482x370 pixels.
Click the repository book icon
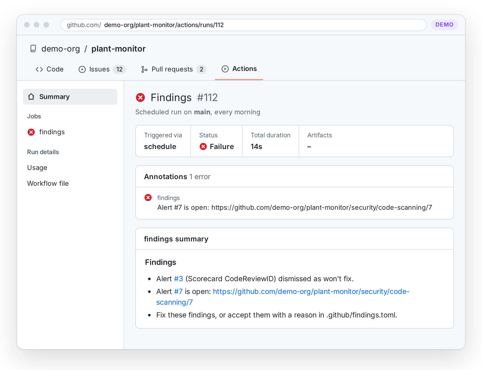[x=33, y=48]
